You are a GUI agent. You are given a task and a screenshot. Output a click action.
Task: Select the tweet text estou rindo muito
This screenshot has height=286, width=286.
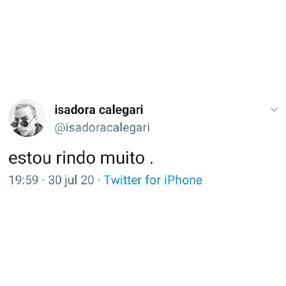click(x=81, y=158)
